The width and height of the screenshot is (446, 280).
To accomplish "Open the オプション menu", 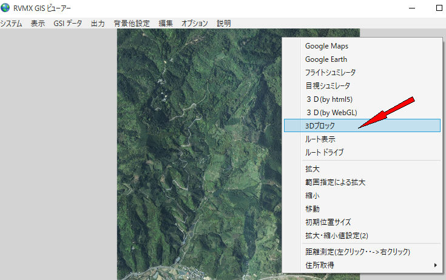I will pyautogui.click(x=194, y=24).
